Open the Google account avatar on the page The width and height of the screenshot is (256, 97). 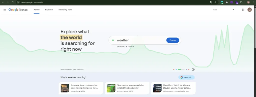click(249, 10)
